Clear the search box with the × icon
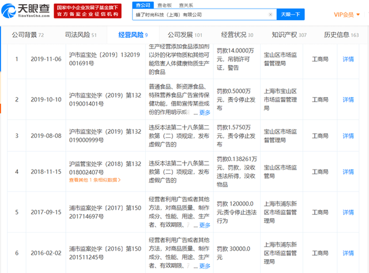 tap(269, 13)
